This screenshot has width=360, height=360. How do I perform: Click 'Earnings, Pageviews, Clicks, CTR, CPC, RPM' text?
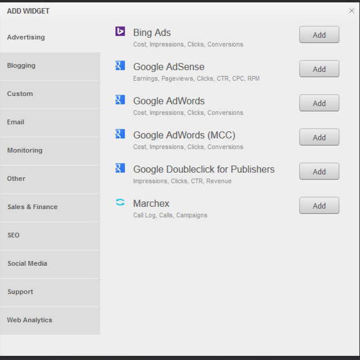click(196, 78)
